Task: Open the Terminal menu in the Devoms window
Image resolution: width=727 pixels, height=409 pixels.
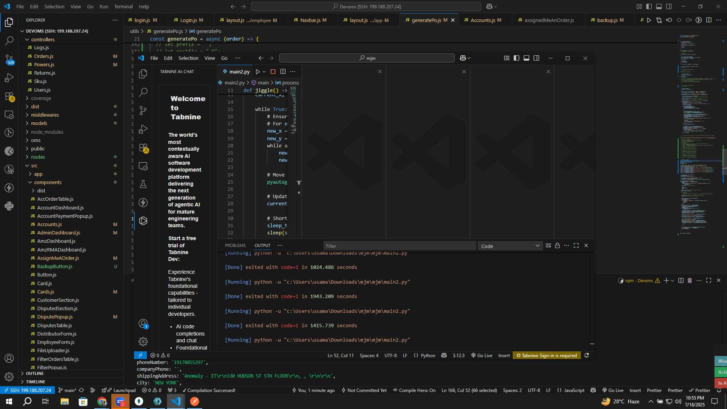Action: click(x=123, y=6)
